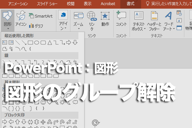
Task: Pick the rectangle in recent shapes
Action: pos(30,43)
